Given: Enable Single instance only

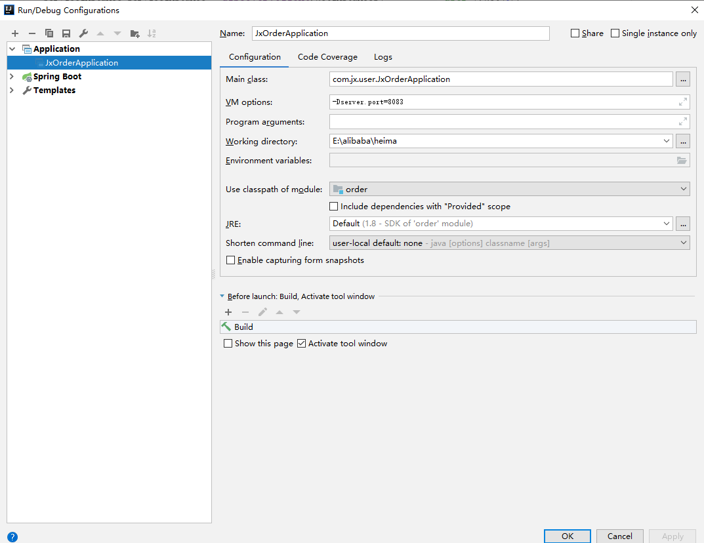Looking at the screenshot, I should point(615,33).
